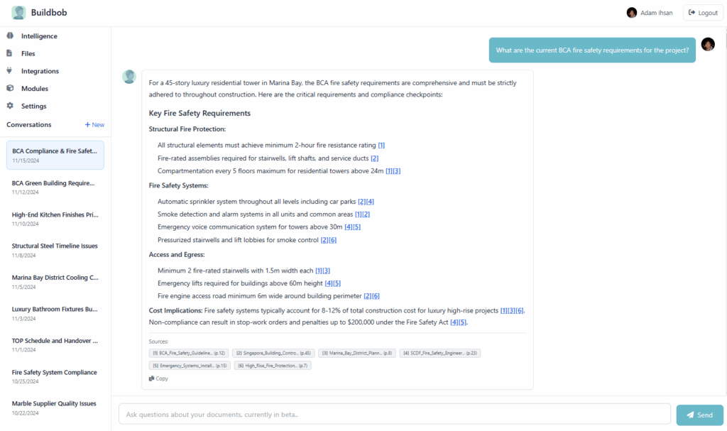
Task: Click Adam Ihsan's avatar in header
Action: pos(632,13)
